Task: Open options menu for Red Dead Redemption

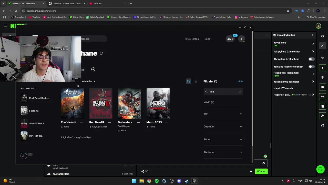Action: [110, 123]
